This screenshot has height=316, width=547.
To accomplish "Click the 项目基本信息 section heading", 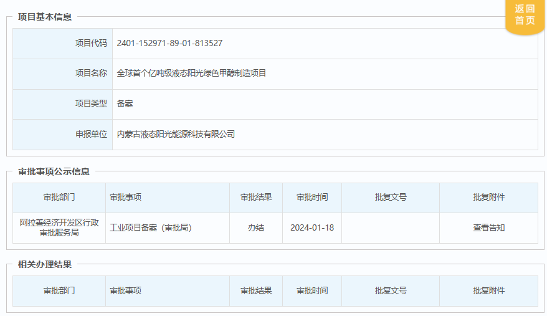I will pos(45,17).
